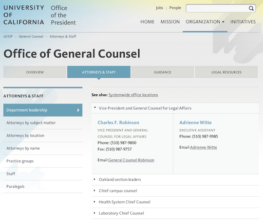The width and height of the screenshot is (263, 224).
Task: Select the ATTORNEYS & STAFF tab
Action: (x=99, y=72)
